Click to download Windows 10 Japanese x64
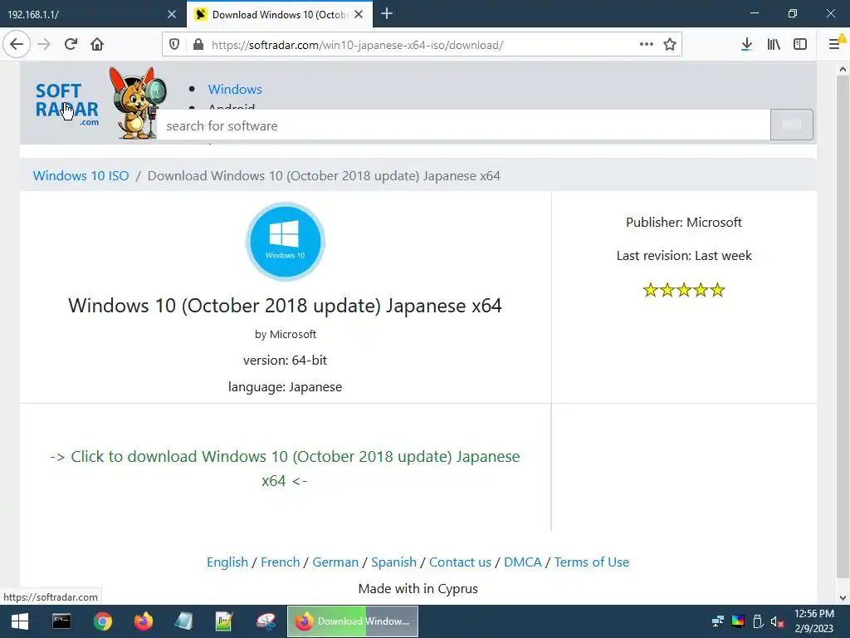 [x=286, y=469]
